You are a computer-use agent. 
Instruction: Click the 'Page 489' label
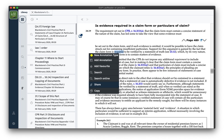point(192,40)
